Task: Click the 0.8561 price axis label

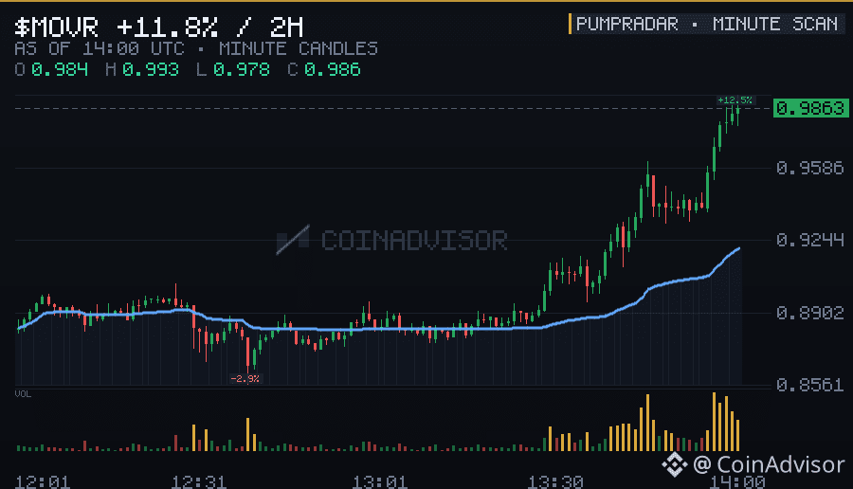Action: tap(810, 385)
